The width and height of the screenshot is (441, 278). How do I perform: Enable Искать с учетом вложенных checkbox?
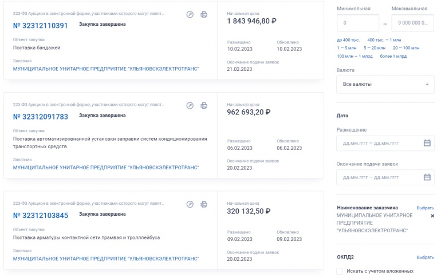pyautogui.click(x=340, y=271)
